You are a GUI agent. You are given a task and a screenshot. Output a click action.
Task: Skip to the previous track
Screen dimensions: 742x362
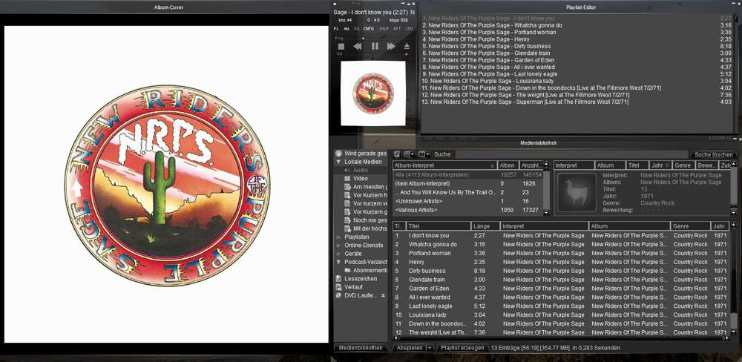point(357,46)
